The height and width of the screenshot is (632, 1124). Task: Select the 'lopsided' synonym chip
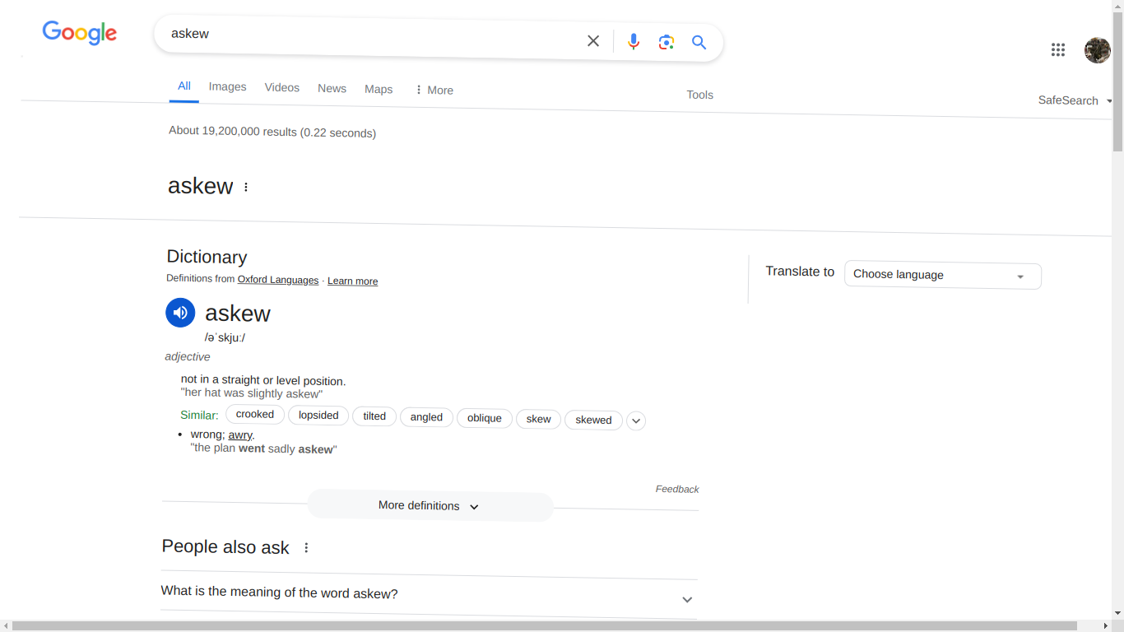pos(318,416)
